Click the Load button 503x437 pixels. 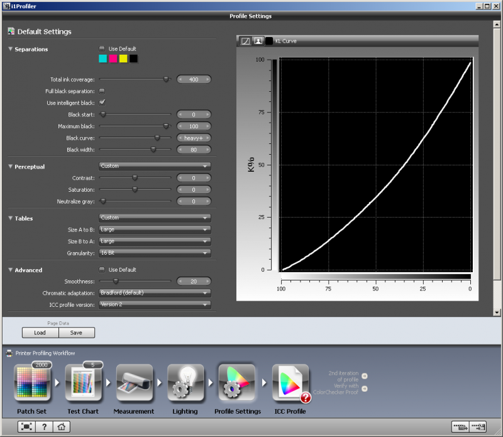click(40, 333)
